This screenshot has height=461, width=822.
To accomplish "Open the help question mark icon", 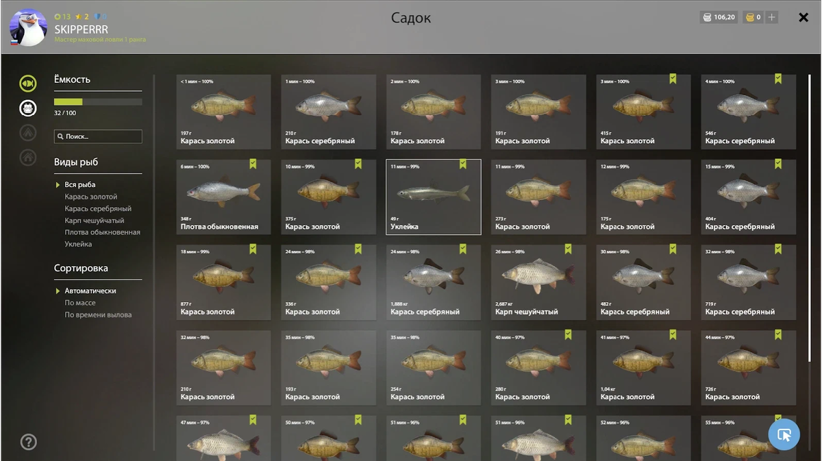I will click(28, 442).
